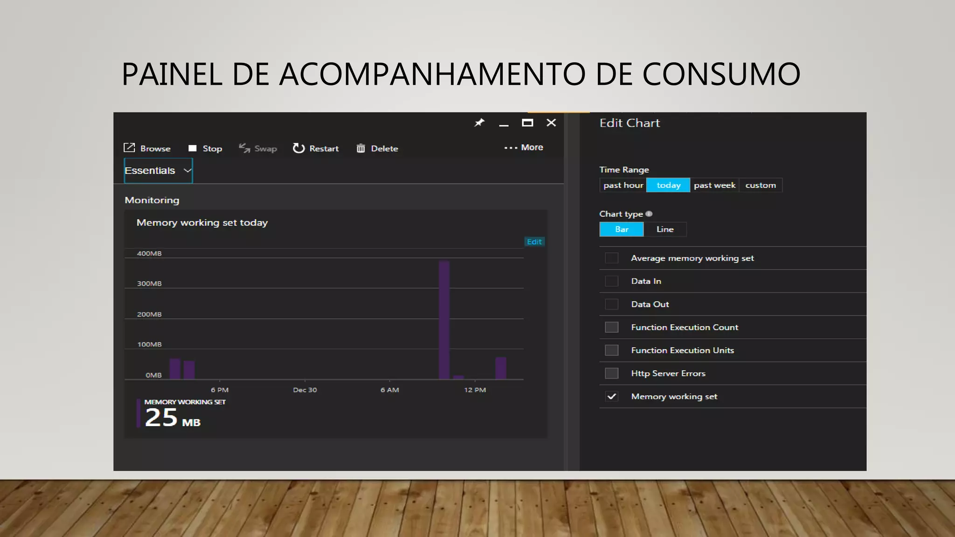Viewport: 955px width, 537px height.
Task: Click the Dec 30 axis label
Action: click(305, 390)
